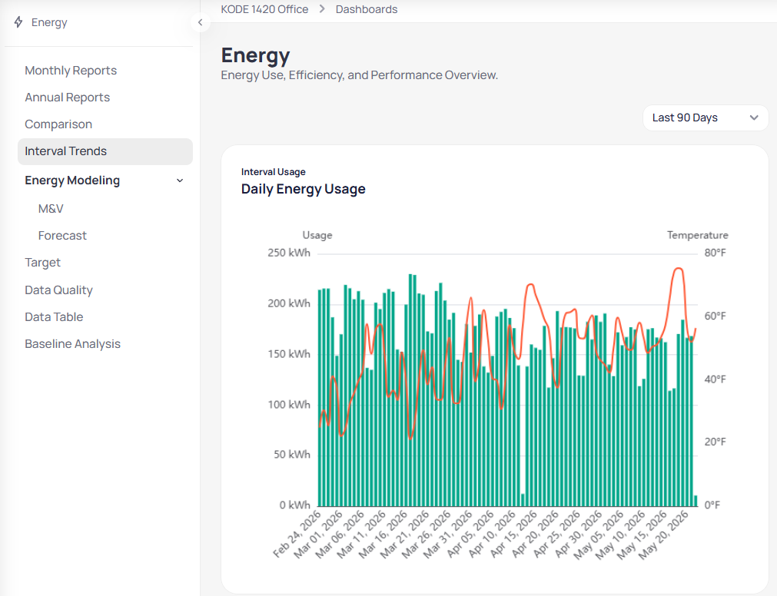
Task: Click the Daily Energy Usage chart title
Action: (304, 189)
